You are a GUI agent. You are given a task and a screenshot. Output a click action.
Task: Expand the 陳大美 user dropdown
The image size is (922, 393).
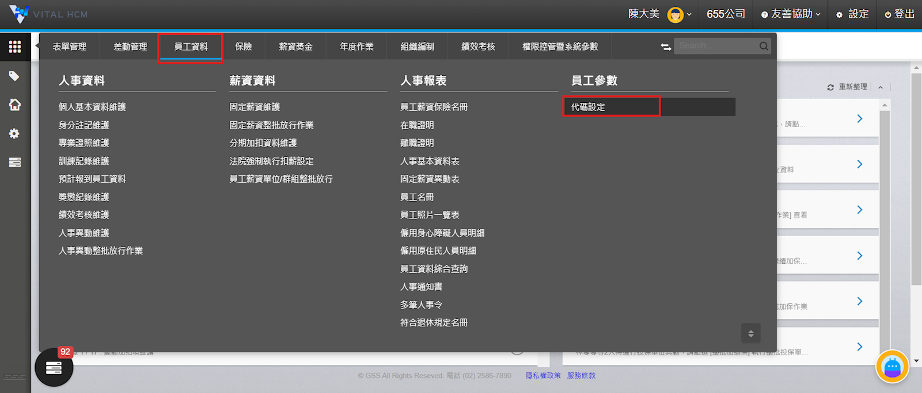pos(660,14)
